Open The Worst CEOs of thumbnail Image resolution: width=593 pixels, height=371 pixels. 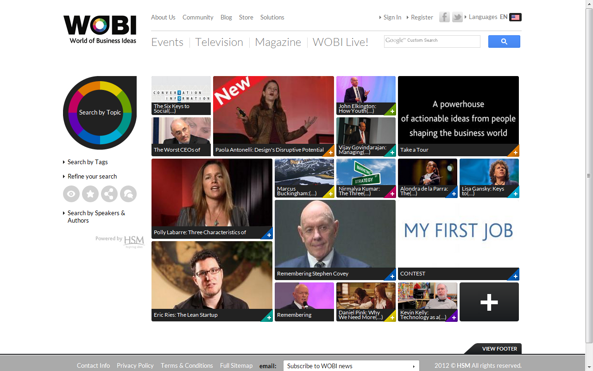pos(181,137)
